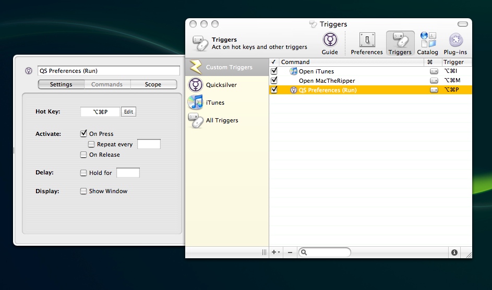The height and width of the screenshot is (290, 492).
Task: Open the Catalog toolbar icon
Action: coord(427,44)
